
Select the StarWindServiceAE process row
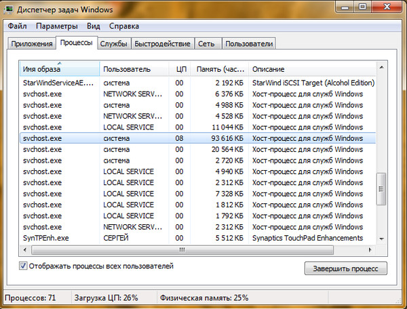click(198, 83)
